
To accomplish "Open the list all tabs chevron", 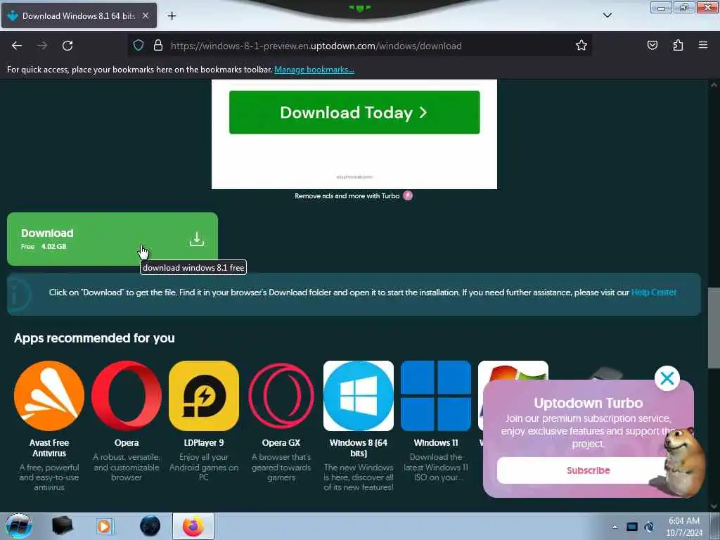I will click(x=607, y=15).
